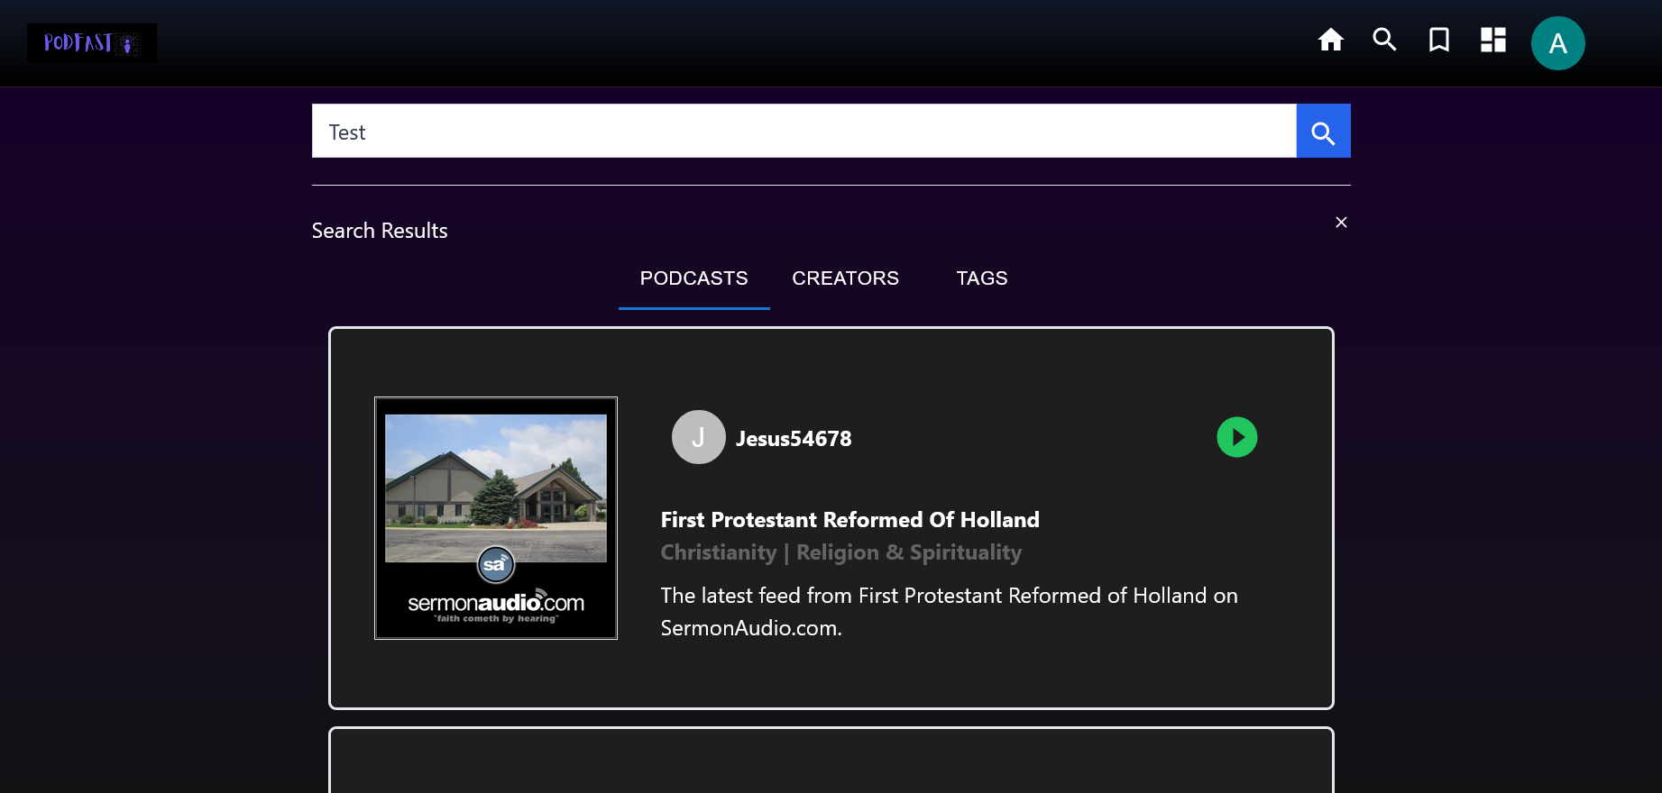Screen dimensions: 1662x793
Task: Click the 'J' creator avatar
Action: coord(698,437)
